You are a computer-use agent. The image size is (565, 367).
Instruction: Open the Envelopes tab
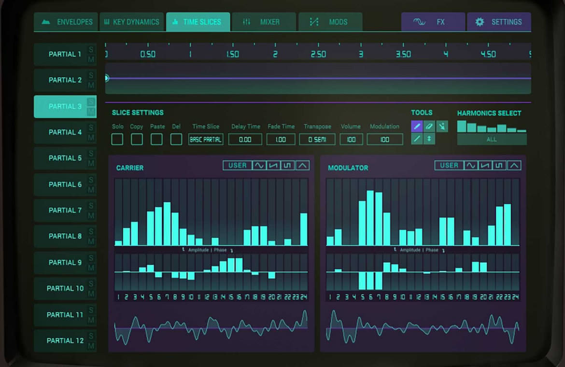coord(65,22)
